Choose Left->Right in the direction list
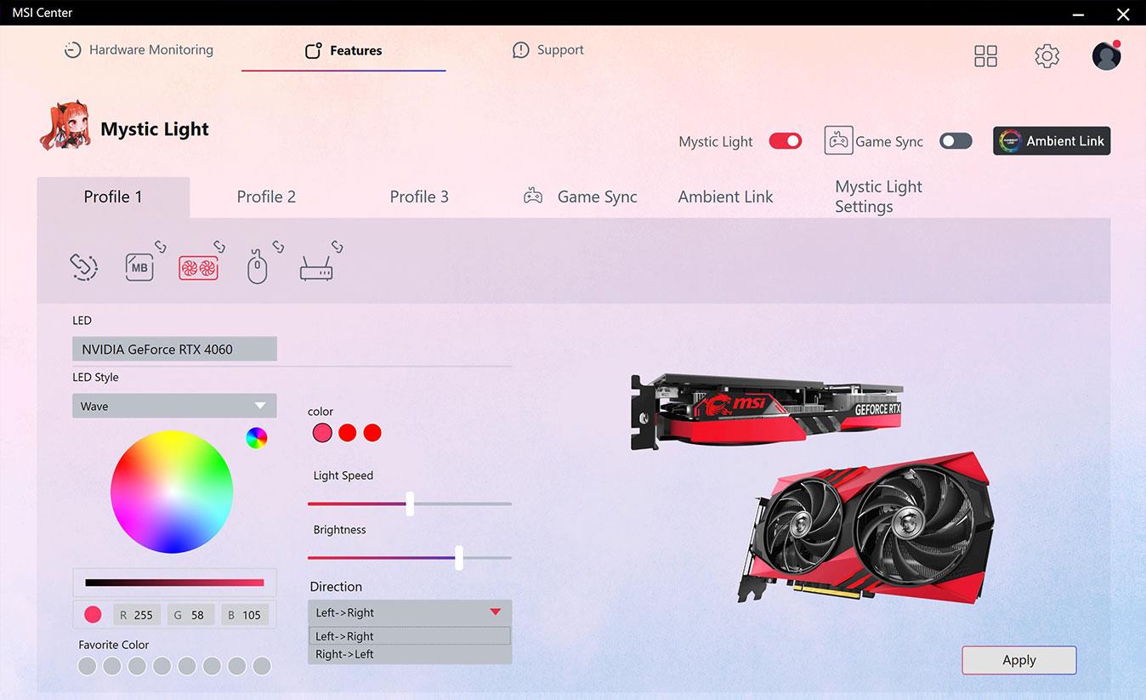The image size is (1146, 700). click(410, 636)
